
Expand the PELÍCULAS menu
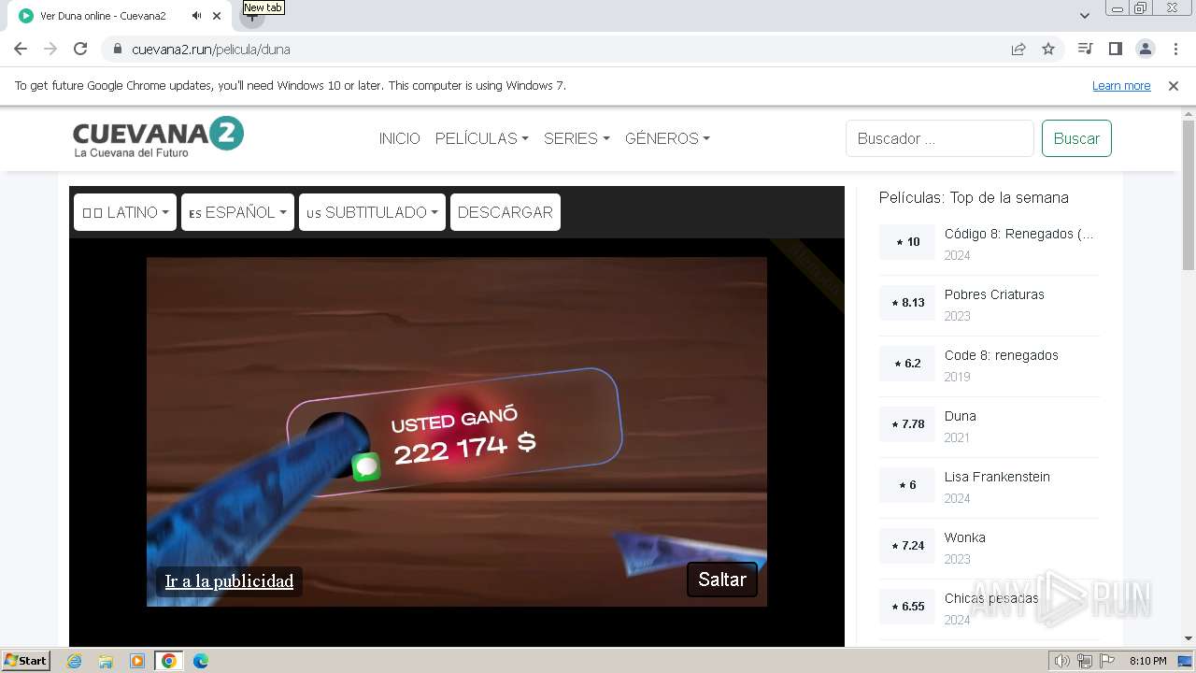coord(481,138)
